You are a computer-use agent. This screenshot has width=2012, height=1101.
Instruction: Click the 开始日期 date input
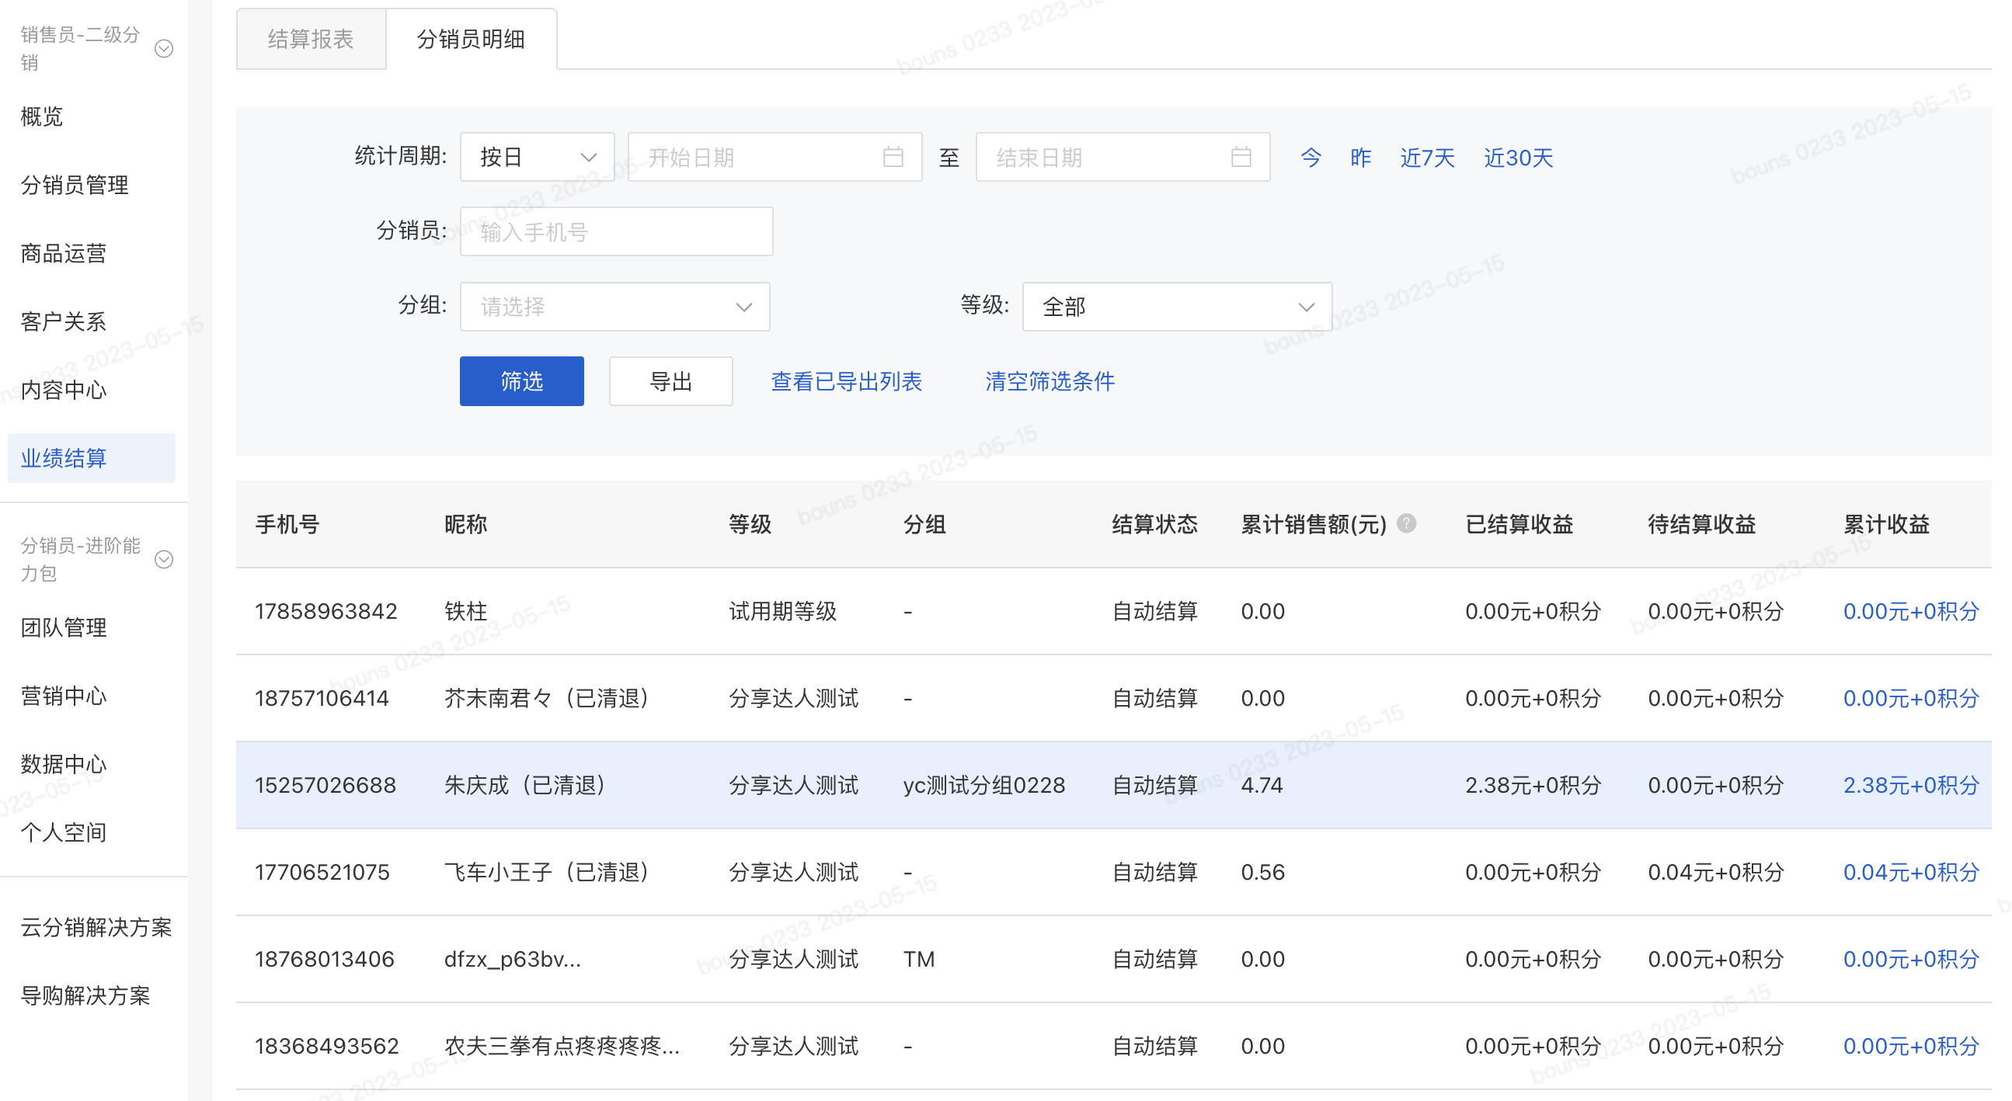point(775,157)
